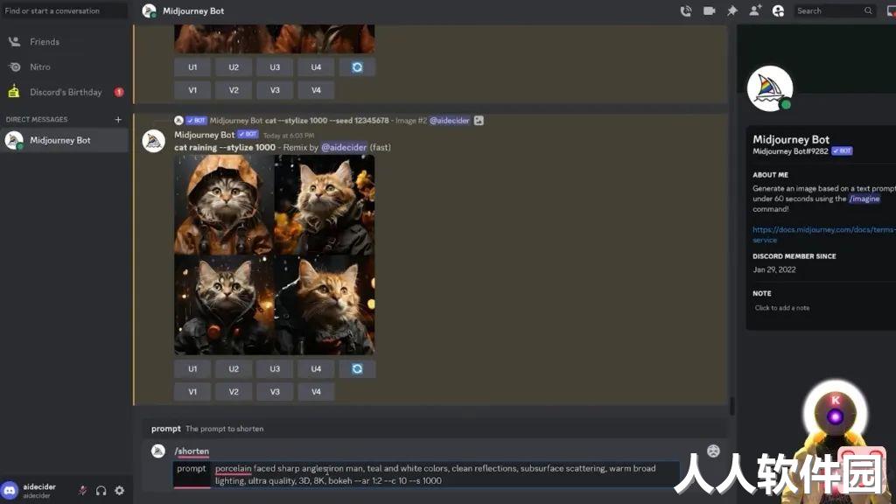This screenshot has width=896, height=504.
Task: Re-roll the cat raining grid with refresh icon
Action: tap(357, 369)
